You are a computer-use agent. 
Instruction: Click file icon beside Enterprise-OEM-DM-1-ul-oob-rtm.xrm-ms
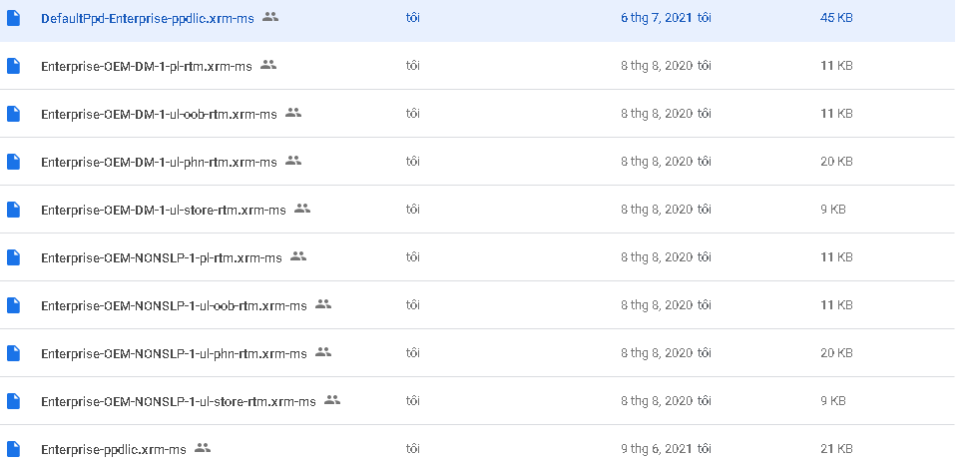point(13,114)
